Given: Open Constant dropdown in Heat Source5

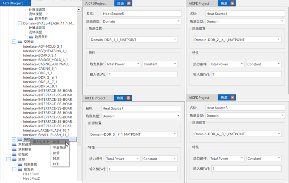Looking at the screenshot, I should 160,64.
